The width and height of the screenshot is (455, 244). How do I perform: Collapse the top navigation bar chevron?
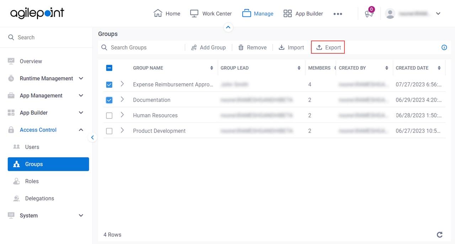[x=228, y=27]
